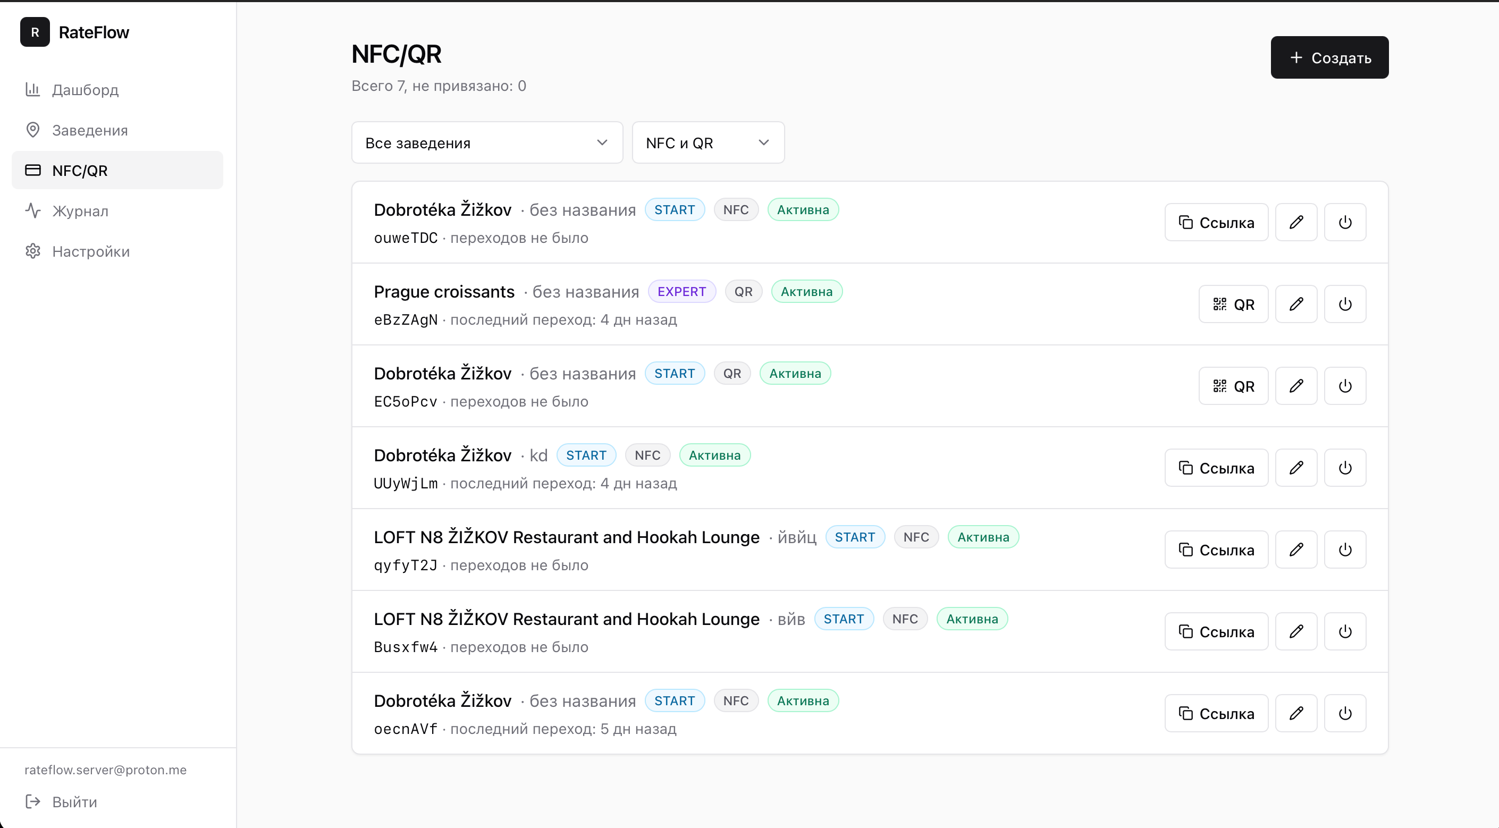Edit the ouweTDC tag with pencil icon

coord(1296,222)
